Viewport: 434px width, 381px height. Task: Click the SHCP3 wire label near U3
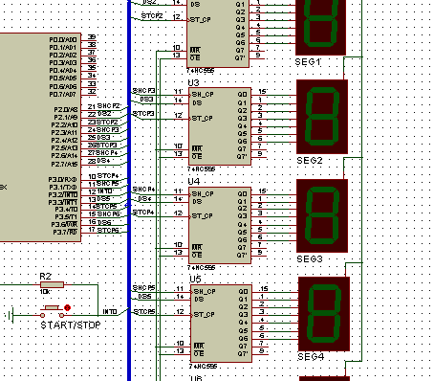point(143,91)
